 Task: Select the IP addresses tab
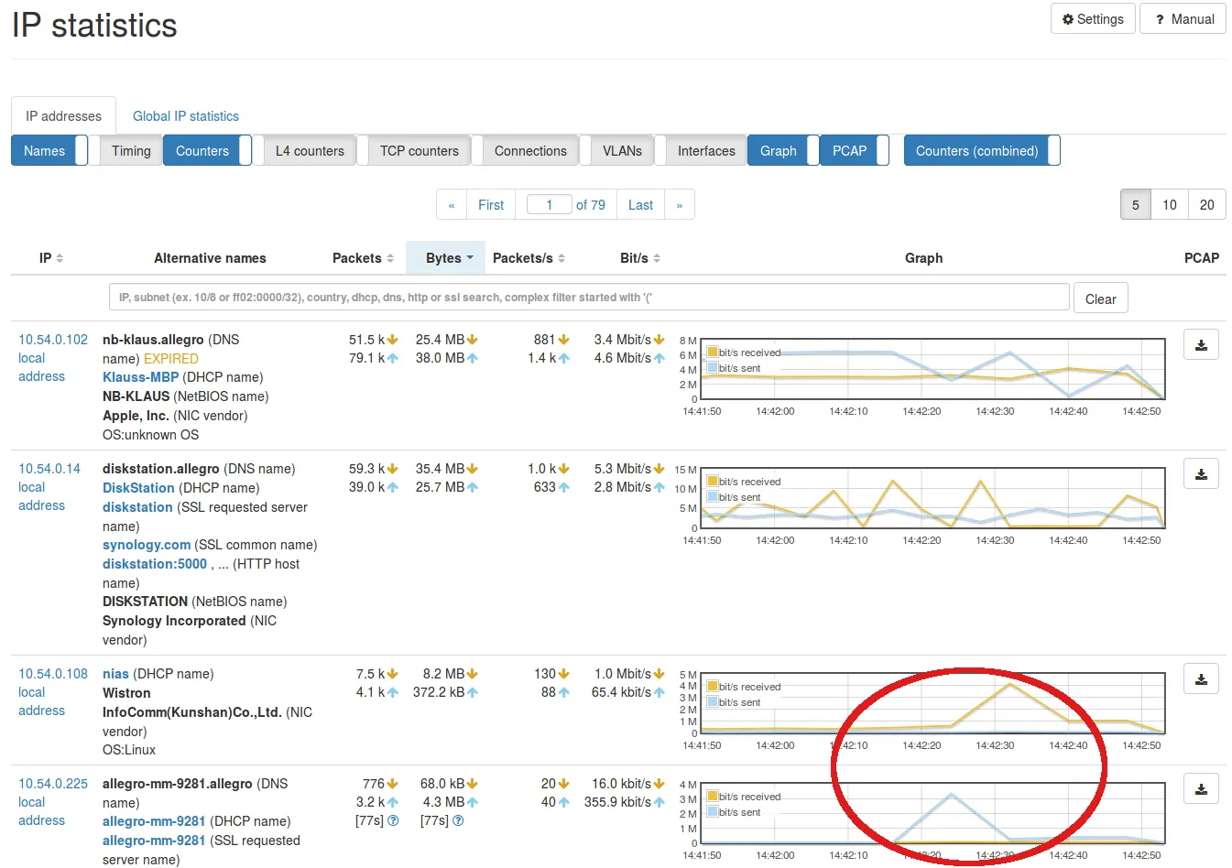point(63,116)
